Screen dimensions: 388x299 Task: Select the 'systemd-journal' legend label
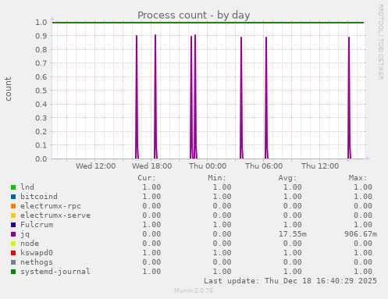pos(55,272)
